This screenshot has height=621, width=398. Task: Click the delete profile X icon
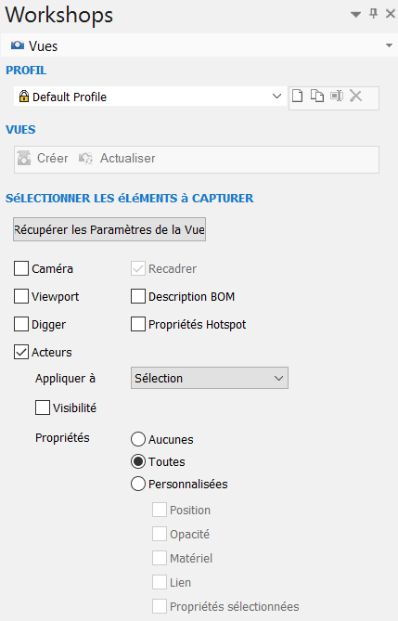pyautogui.click(x=355, y=96)
